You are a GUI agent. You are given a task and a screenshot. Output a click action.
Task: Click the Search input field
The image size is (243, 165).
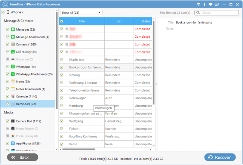(x=216, y=13)
